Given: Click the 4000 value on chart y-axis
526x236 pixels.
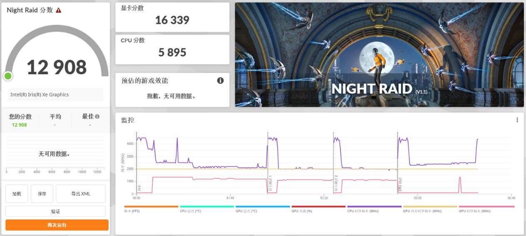Looking at the screenshot, I should 130,144.
